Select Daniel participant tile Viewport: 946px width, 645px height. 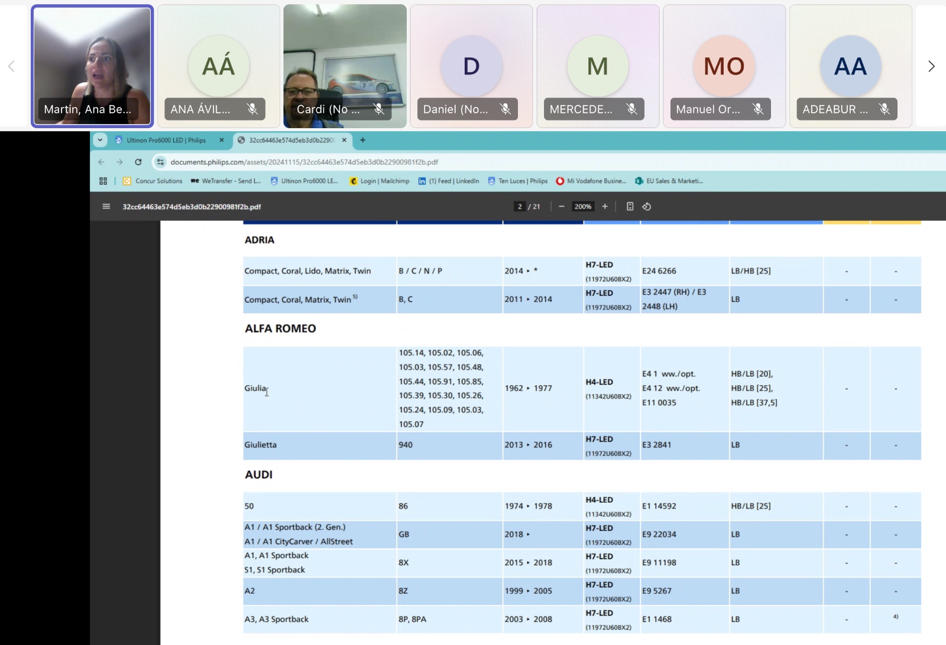(472, 66)
